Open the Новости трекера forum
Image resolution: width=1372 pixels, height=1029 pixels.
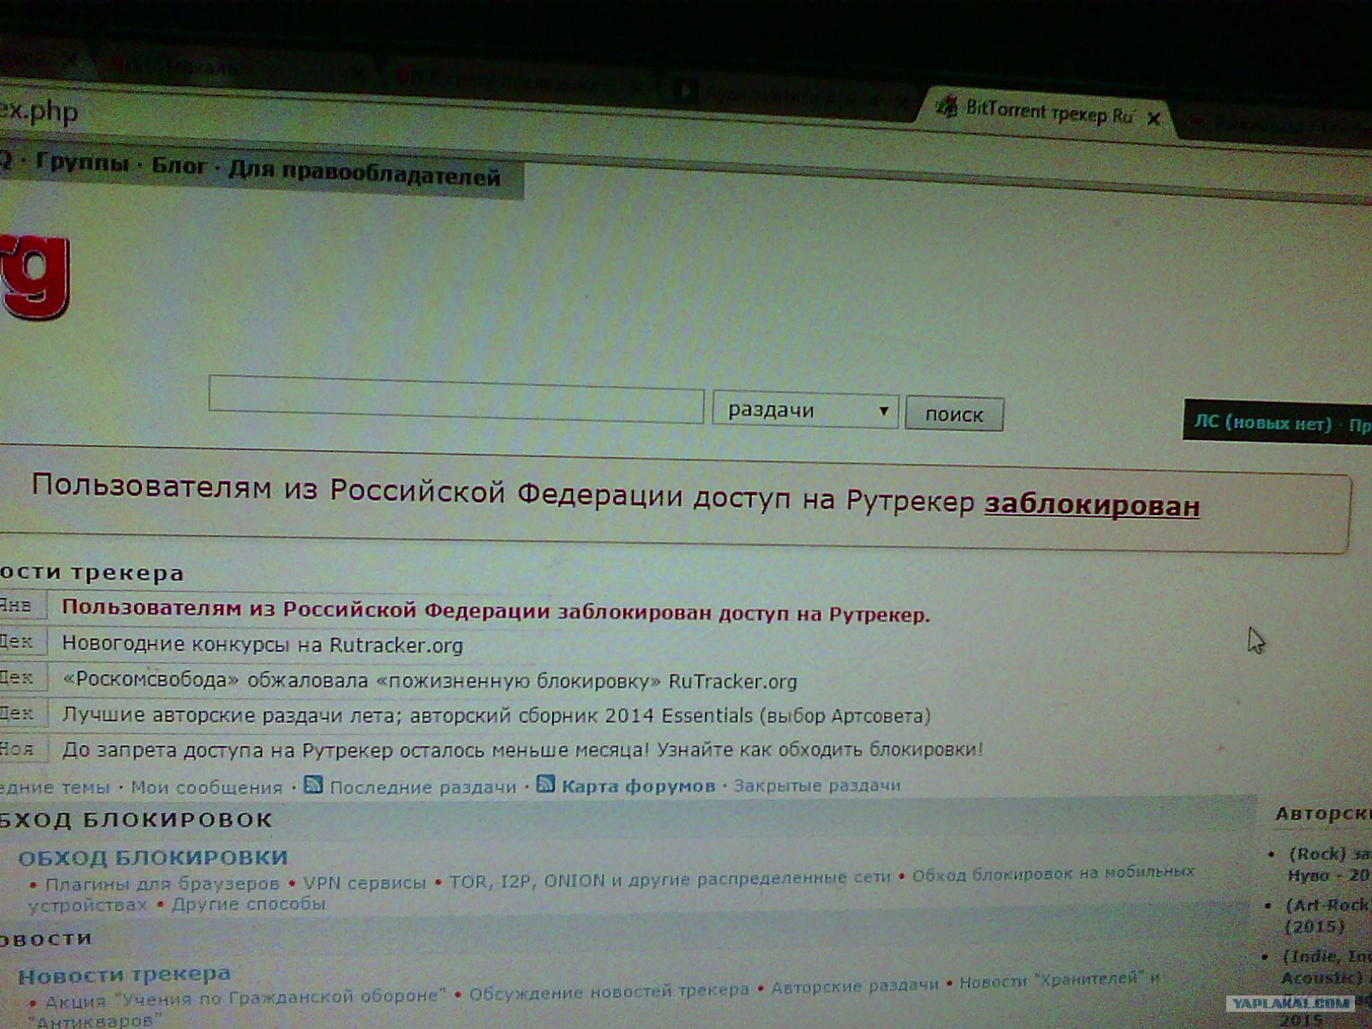tap(124, 975)
